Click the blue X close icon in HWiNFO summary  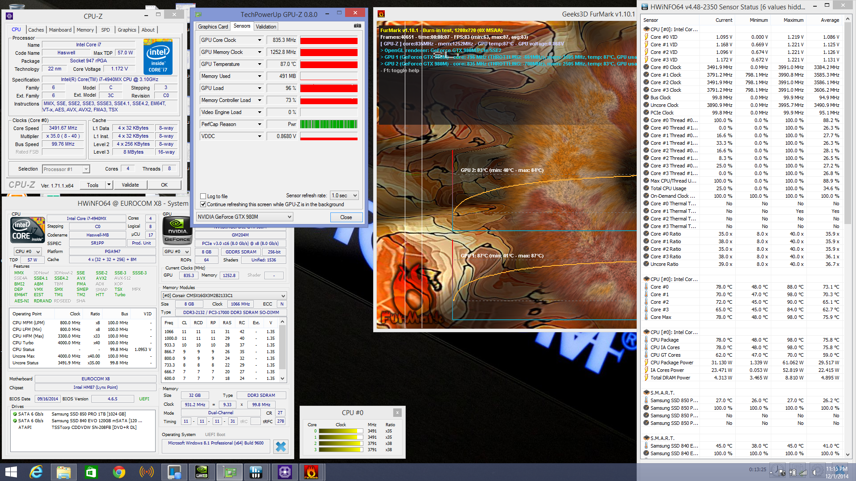[x=280, y=446]
